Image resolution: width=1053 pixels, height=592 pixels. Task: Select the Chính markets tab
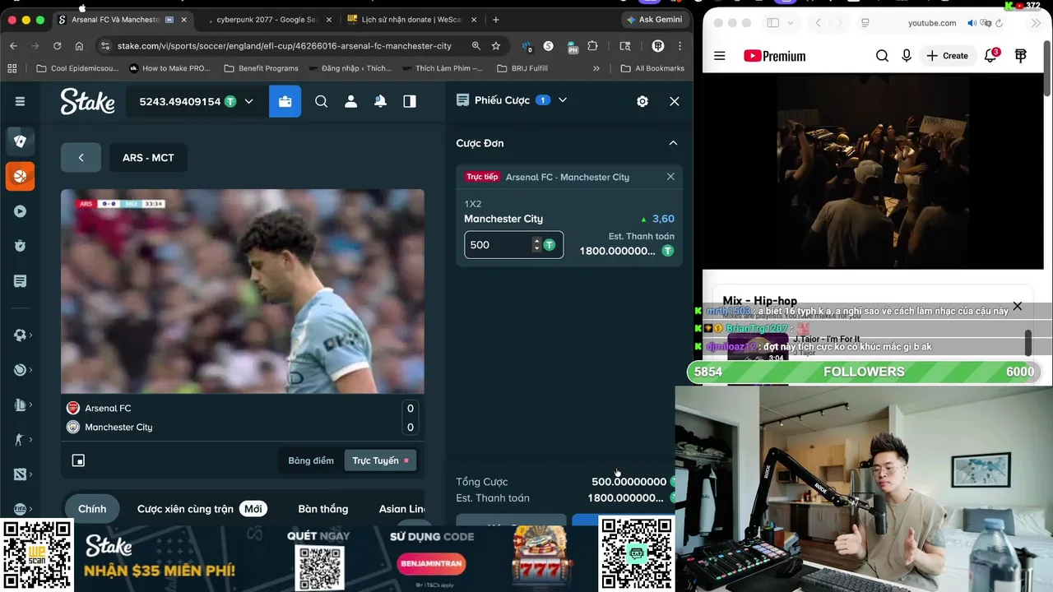[x=92, y=509]
